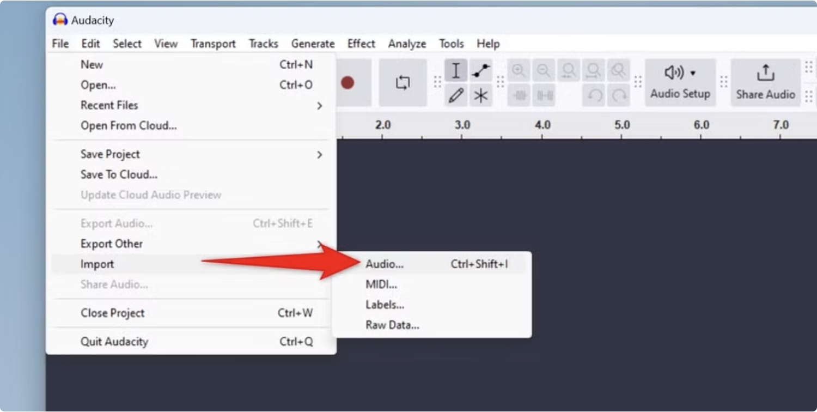The image size is (817, 412).
Task: Open the Select menu
Action: 127,44
